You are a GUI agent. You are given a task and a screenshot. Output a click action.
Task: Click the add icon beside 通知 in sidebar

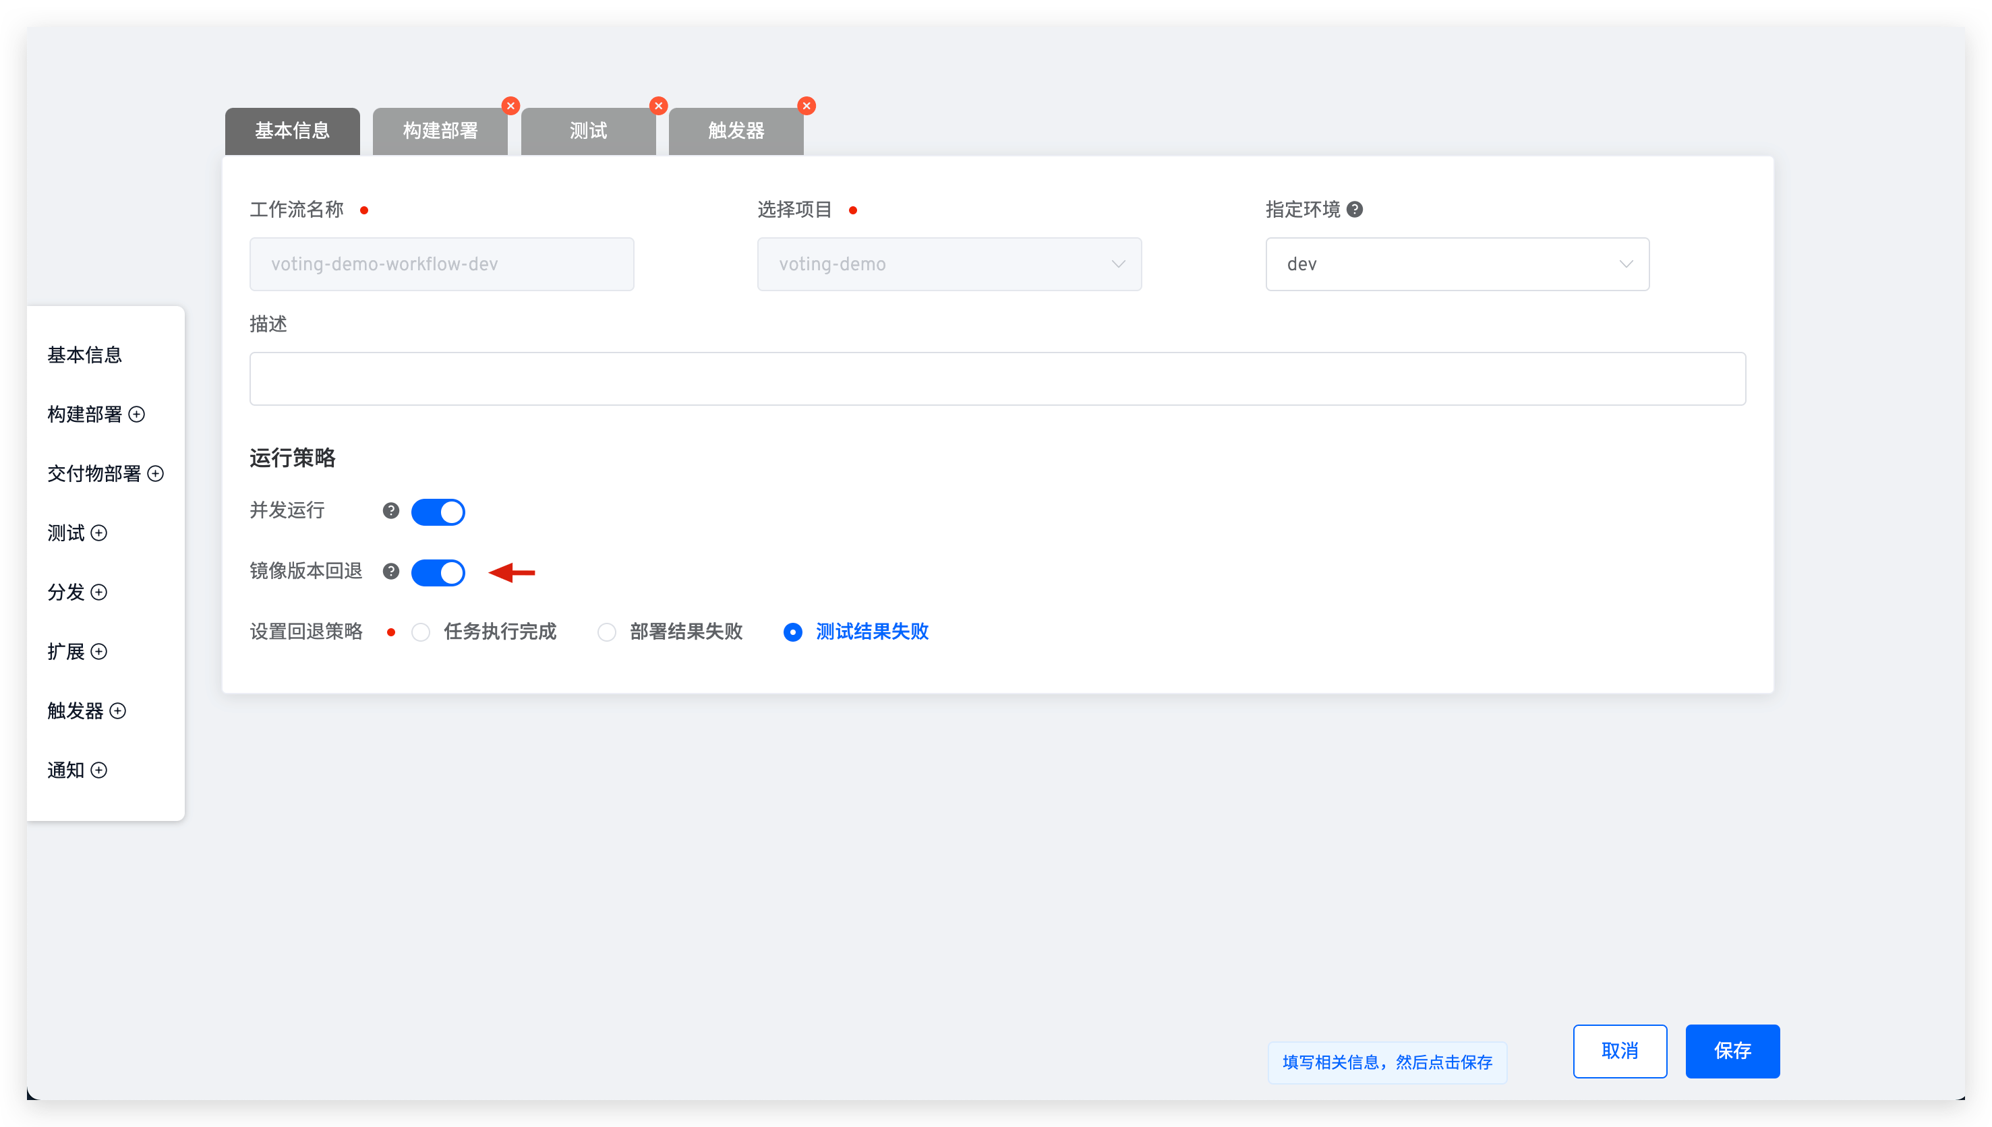coord(98,770)
